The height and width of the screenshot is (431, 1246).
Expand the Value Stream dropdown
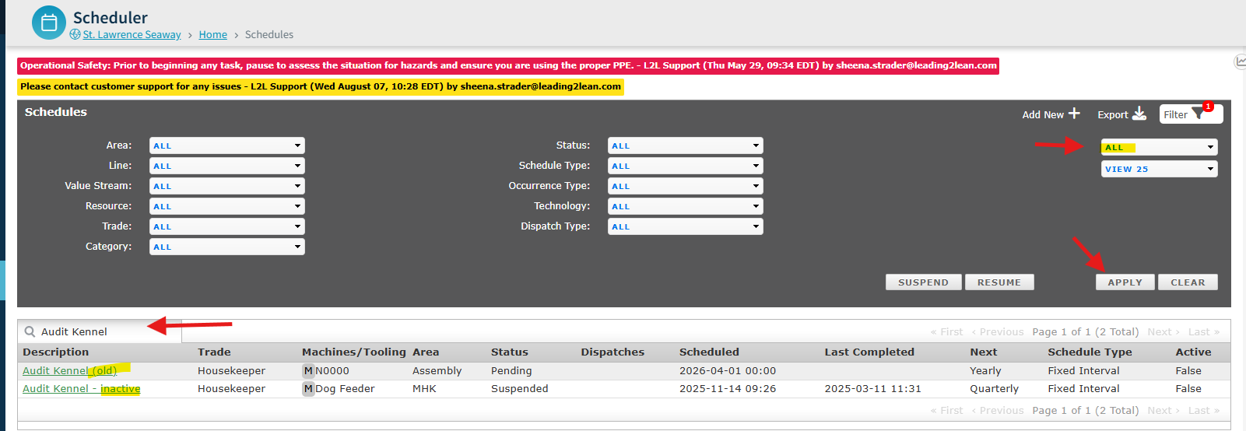pos(226,186)
